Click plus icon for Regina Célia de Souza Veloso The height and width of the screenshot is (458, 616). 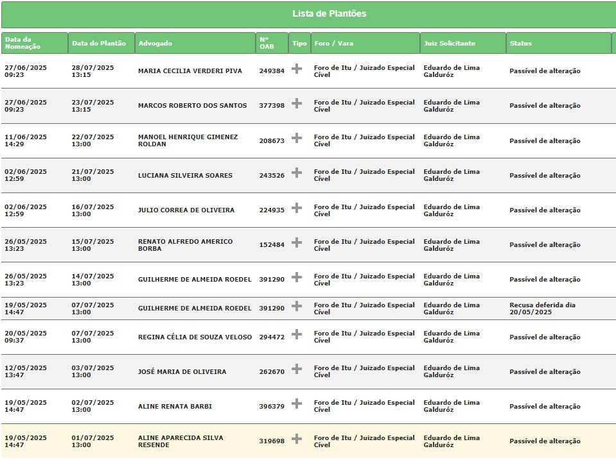point(297,334)
